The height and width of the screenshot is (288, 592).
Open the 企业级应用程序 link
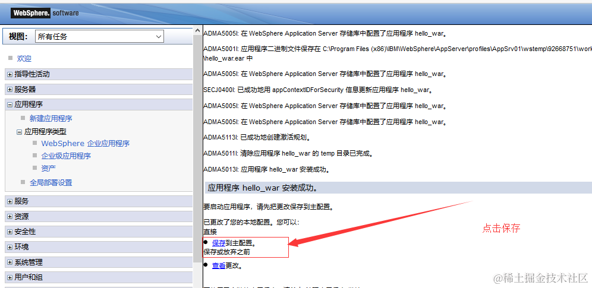[66, 156]
